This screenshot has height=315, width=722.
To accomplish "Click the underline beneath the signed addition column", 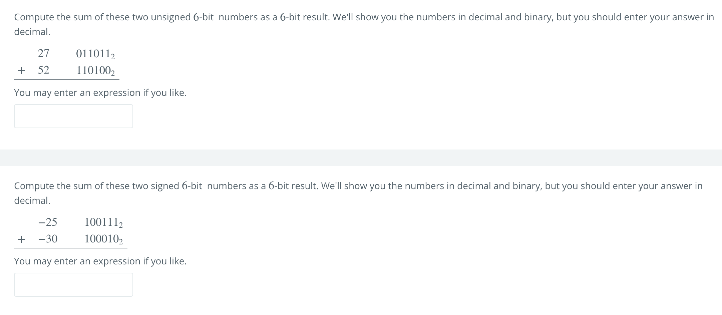I will pos(71,247).
